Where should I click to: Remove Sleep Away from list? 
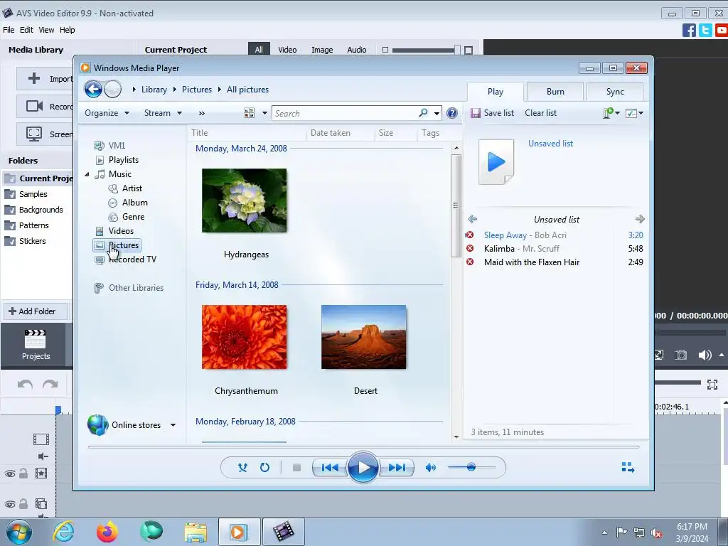coord(470,235)
